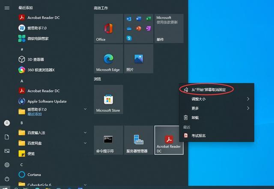Open 爱思助手7.0 app in recently added list
The image size is (274, 189).
tap(33, 28)
